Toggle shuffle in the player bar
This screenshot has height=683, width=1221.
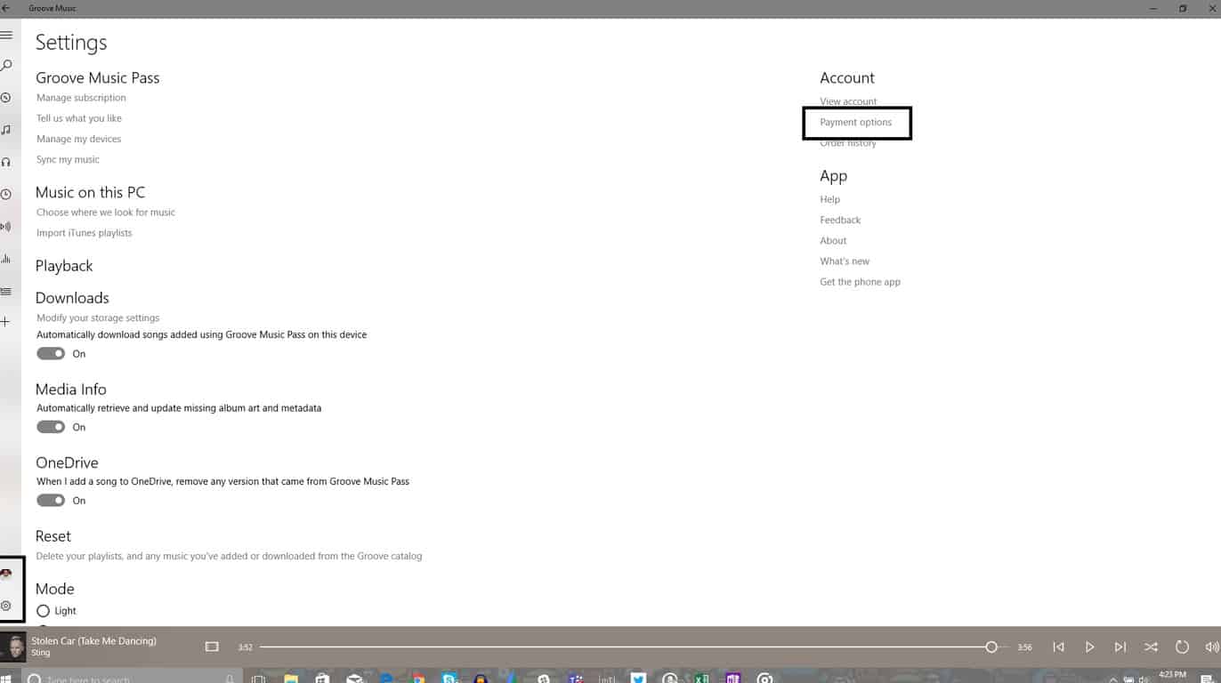coord(1151,647)
